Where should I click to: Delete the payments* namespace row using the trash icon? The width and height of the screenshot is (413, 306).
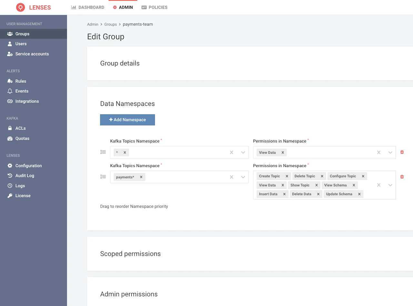(402, 176)
